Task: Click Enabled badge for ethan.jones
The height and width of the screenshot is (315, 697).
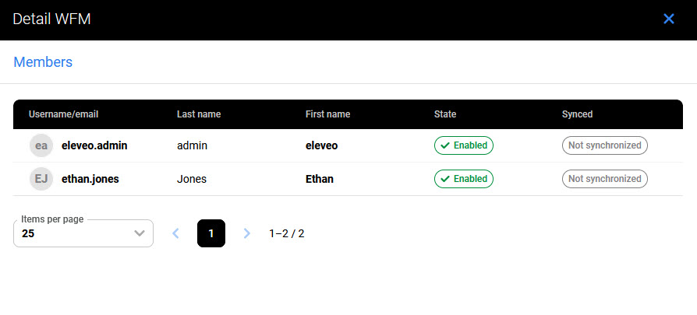Action: coord(464,179)
